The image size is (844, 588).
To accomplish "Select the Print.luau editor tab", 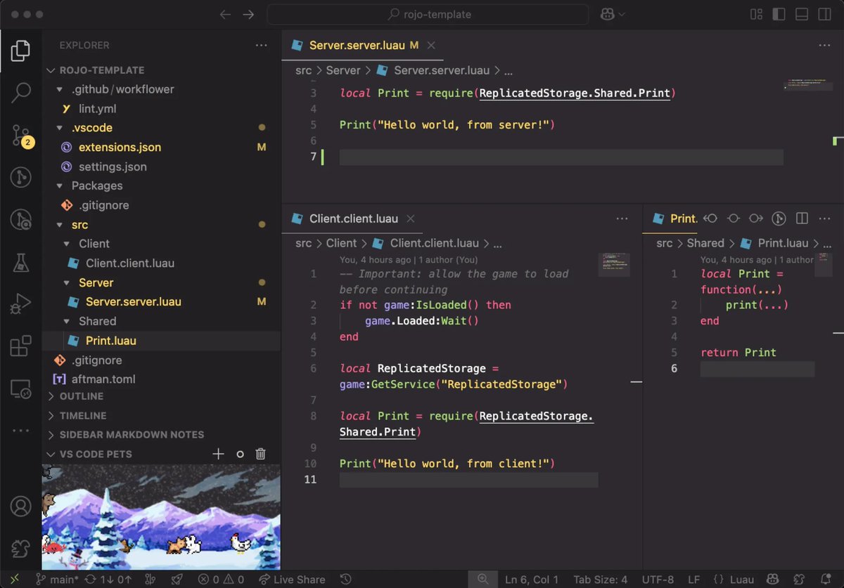I will point(674,218).
